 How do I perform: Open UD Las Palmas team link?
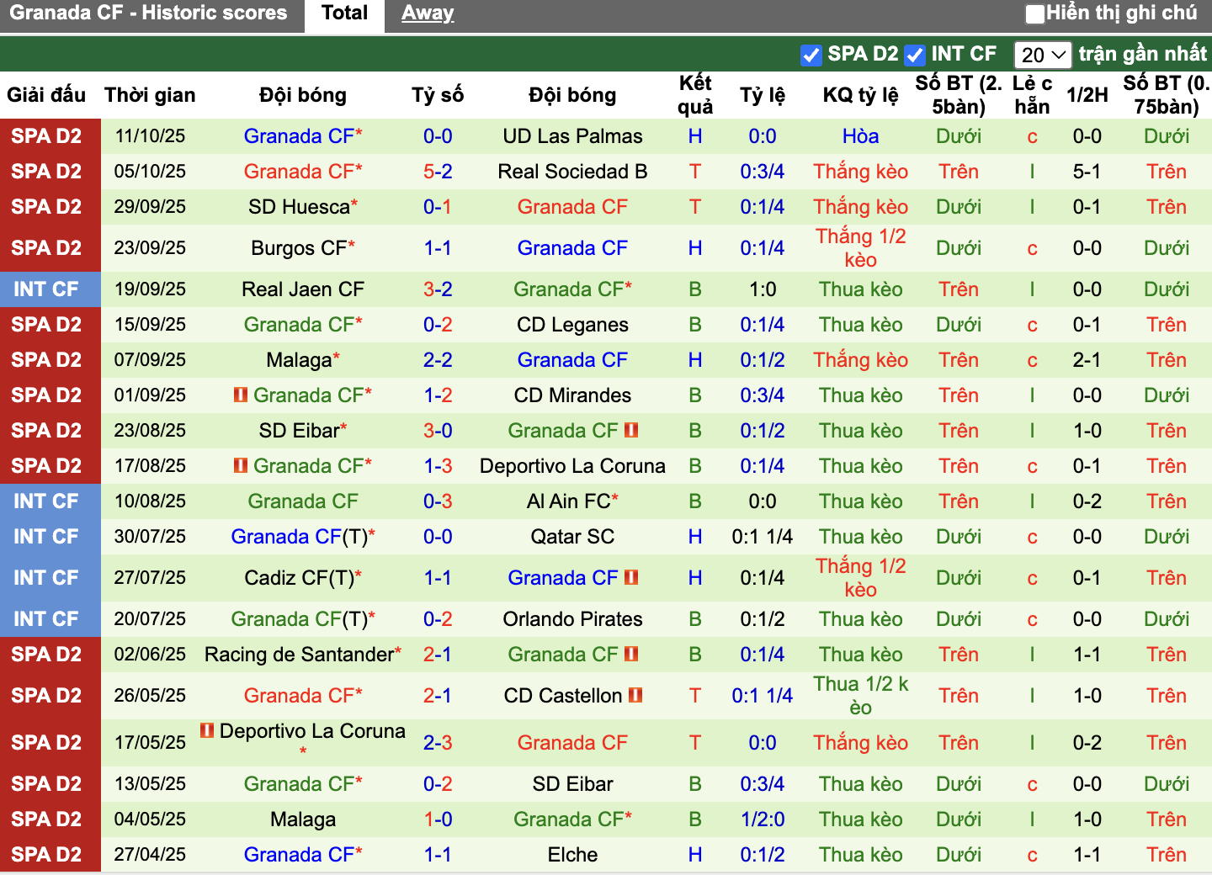572,136
